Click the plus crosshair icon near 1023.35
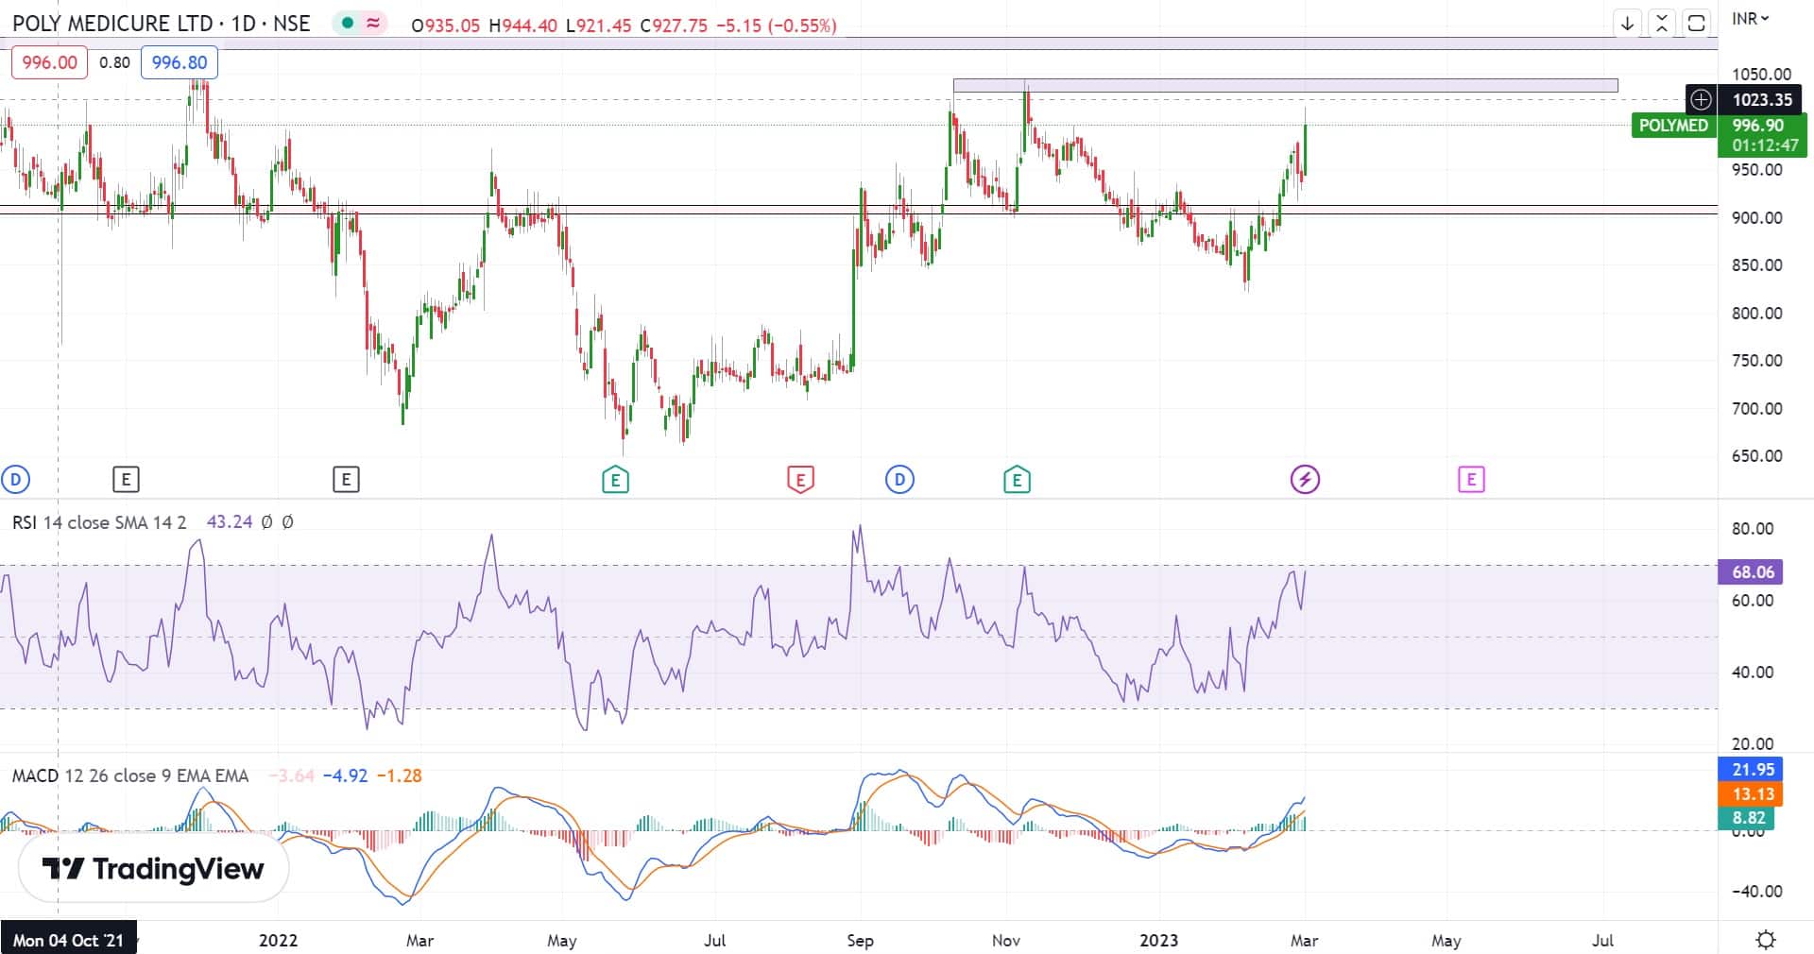 pyautogui.click(x=1701, y=99)
